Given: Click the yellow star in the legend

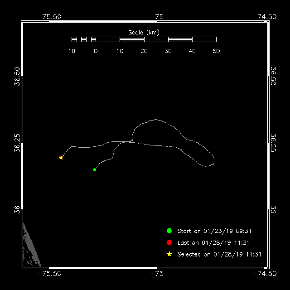Looking at the screenshot, I should pyautogui.click(x=169, y=254).
